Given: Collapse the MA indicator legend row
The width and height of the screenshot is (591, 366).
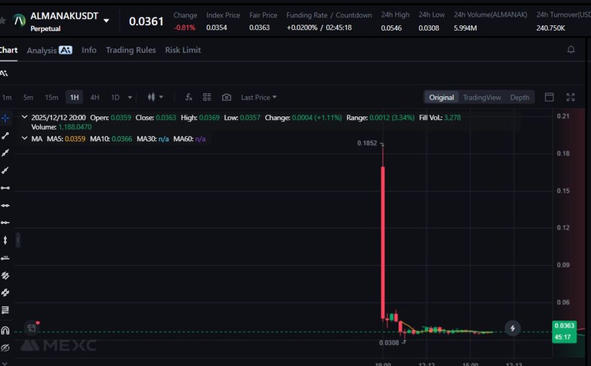Looking at the screenshot, I should pos(24,138).
